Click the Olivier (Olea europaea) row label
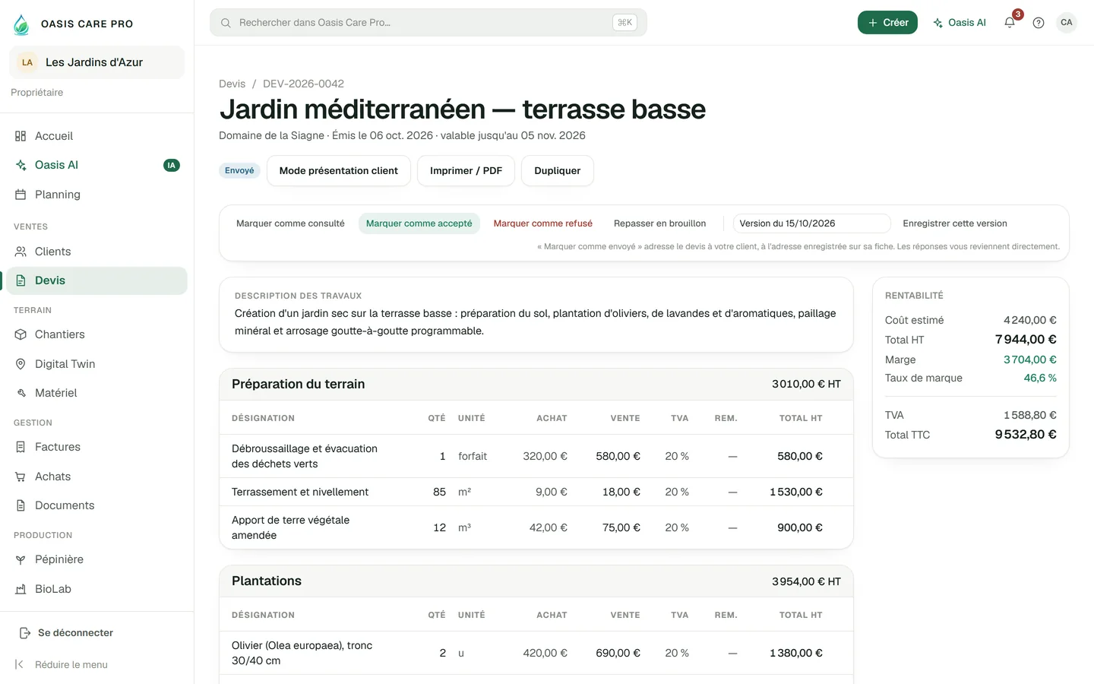This screenshot has height=684, width=1094. pyautogui.click(x=302, y=653)
